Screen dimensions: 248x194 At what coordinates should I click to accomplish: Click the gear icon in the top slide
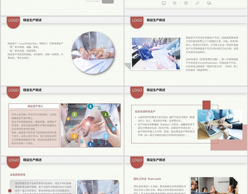174,3
